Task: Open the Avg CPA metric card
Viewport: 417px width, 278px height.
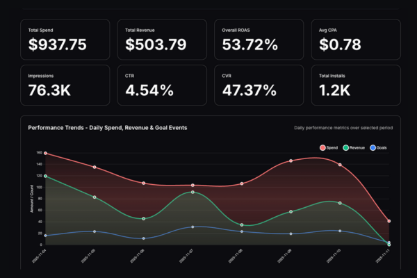Action: (x=356, y=39)
